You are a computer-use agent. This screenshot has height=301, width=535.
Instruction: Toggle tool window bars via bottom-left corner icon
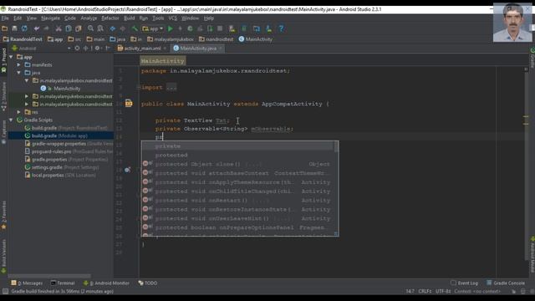5,292
